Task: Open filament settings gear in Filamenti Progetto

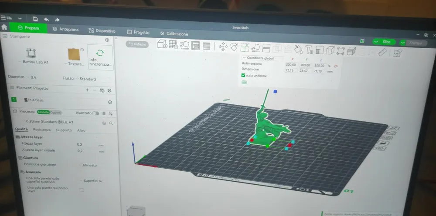Action: click(x=109, y=91)
